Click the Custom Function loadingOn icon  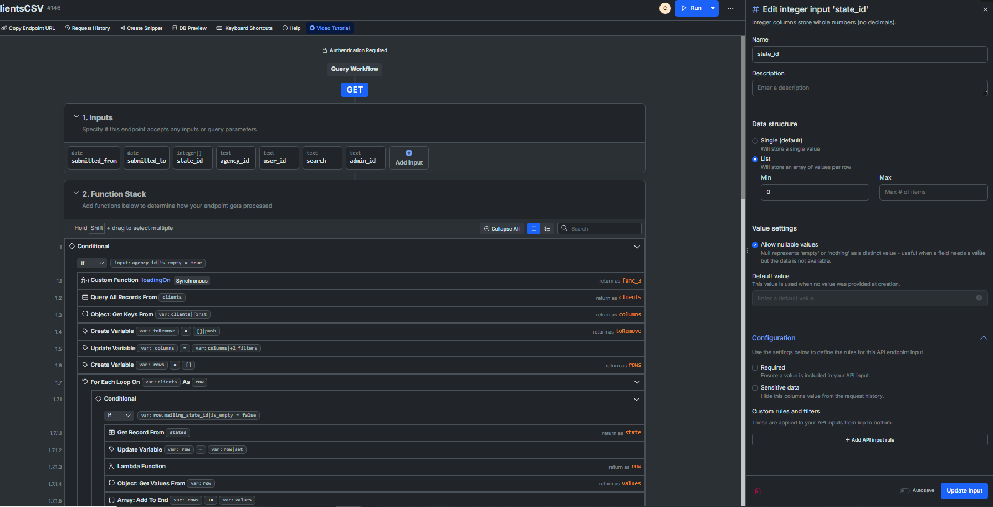coord(85,280)
